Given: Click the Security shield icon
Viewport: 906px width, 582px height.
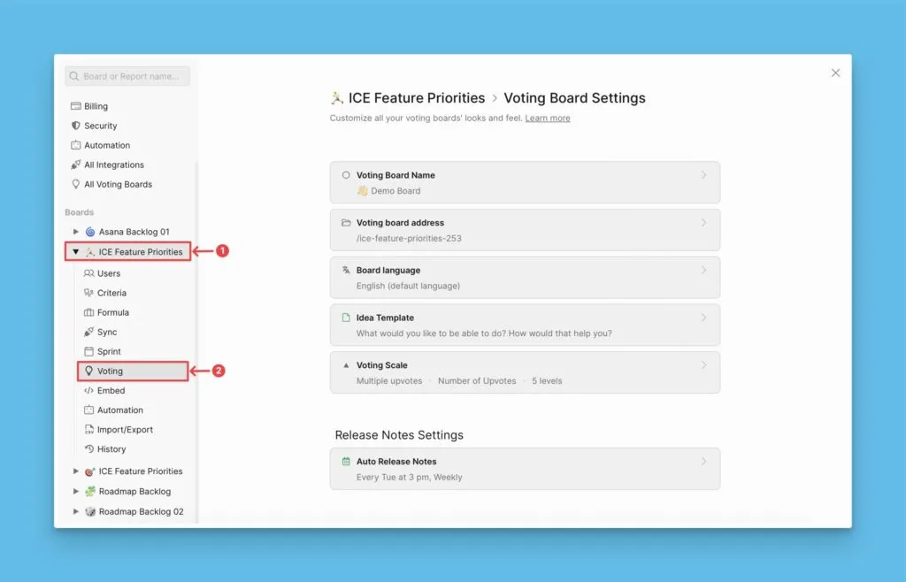Looking at the screenshot, I should click(76, 126).
